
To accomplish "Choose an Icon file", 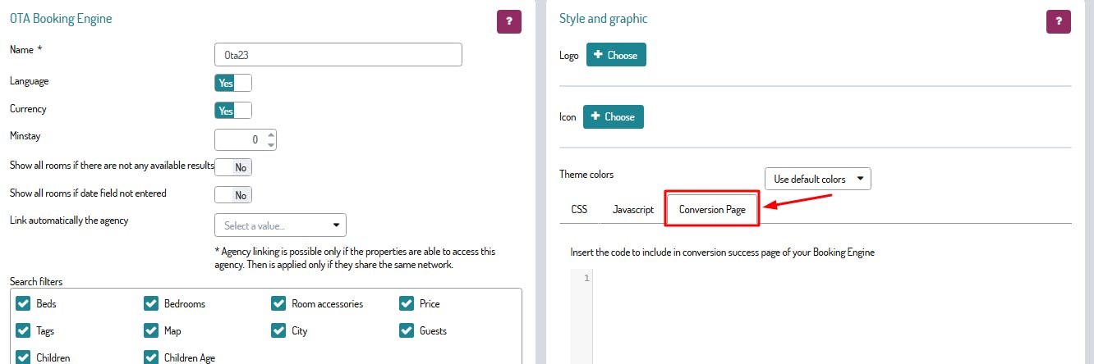I will [614, 116].
